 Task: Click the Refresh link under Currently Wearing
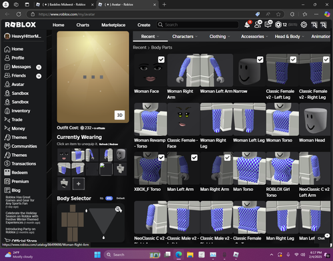point(103,144)
